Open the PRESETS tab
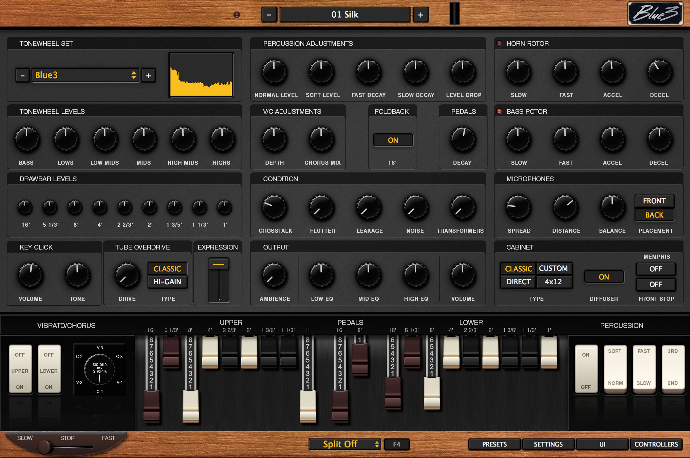Viewport: 690px width, 458px height. [x=494, y=444]
